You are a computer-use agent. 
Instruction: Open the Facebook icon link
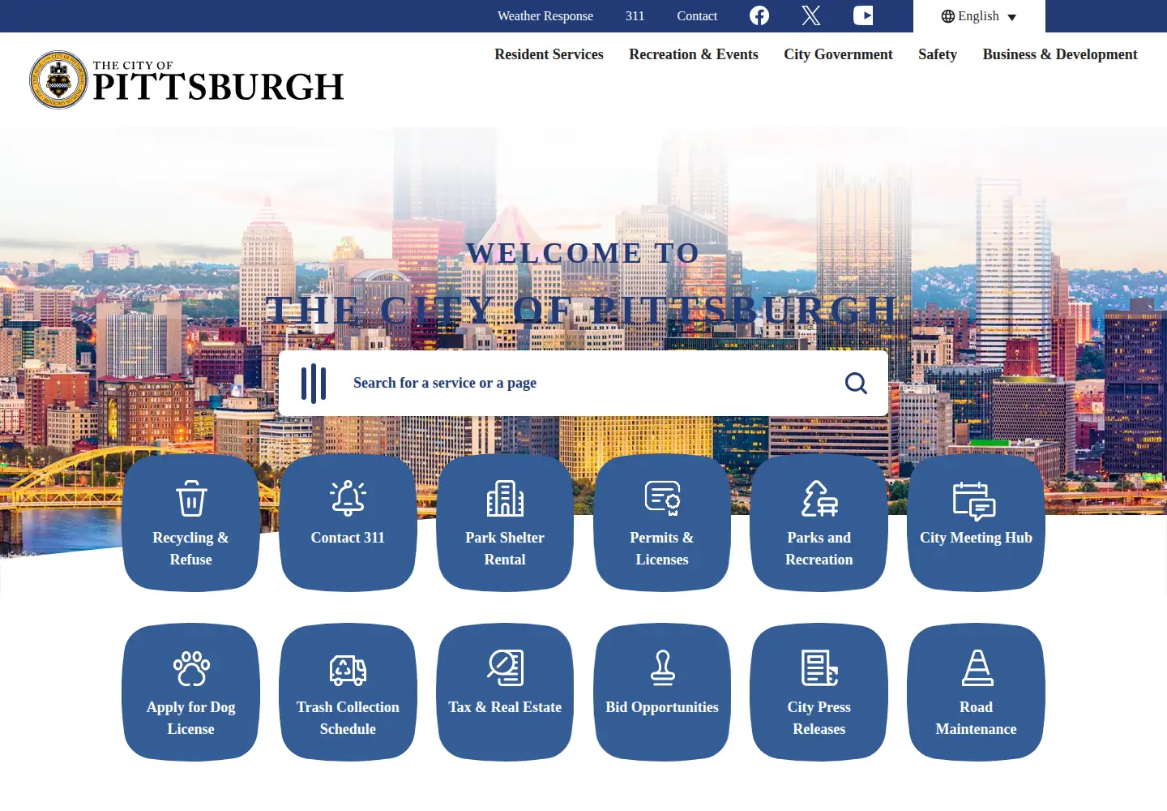click(x=759, y=15)
